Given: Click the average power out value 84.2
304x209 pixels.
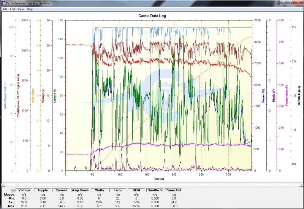Looking at the screenshot, I should pos(174,202).
